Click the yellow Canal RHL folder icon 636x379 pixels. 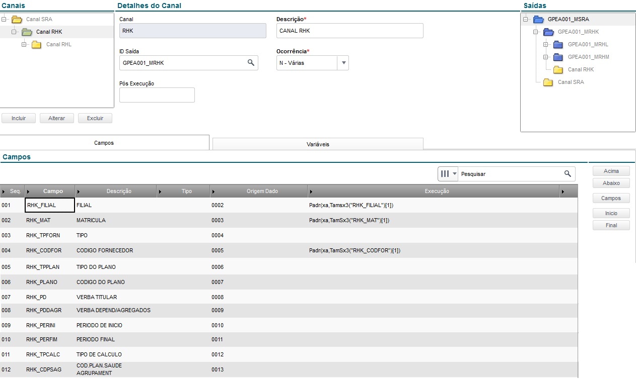pos(36,45)
